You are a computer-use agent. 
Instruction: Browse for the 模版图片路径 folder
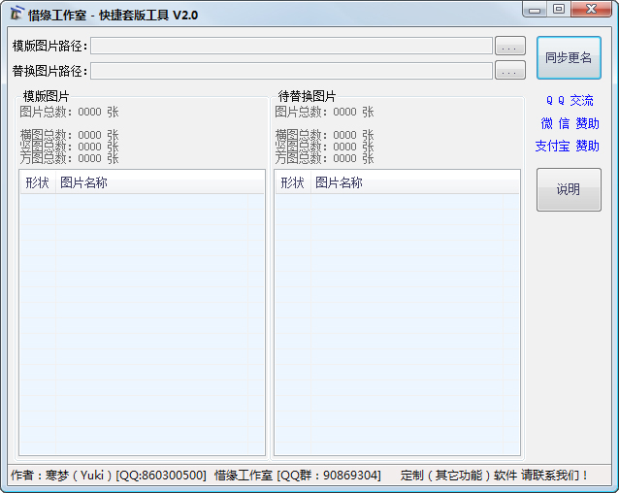coord(509,46)
